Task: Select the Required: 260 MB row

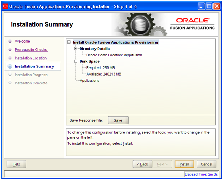Action: [x=100, y=68]
